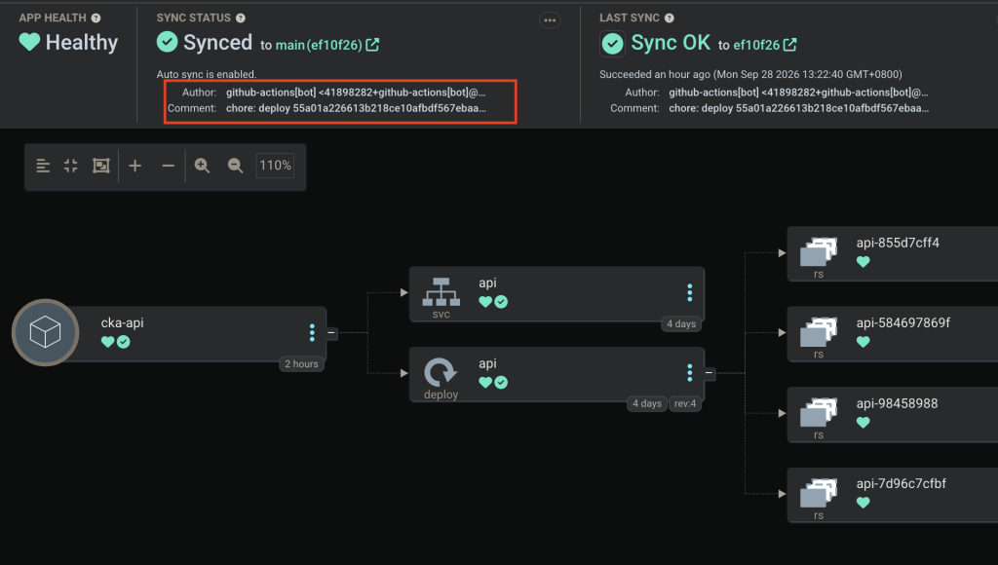The image size is (998, 565).
Task: Zoom in with the magnifier plus icon
Action: [202, 166]
